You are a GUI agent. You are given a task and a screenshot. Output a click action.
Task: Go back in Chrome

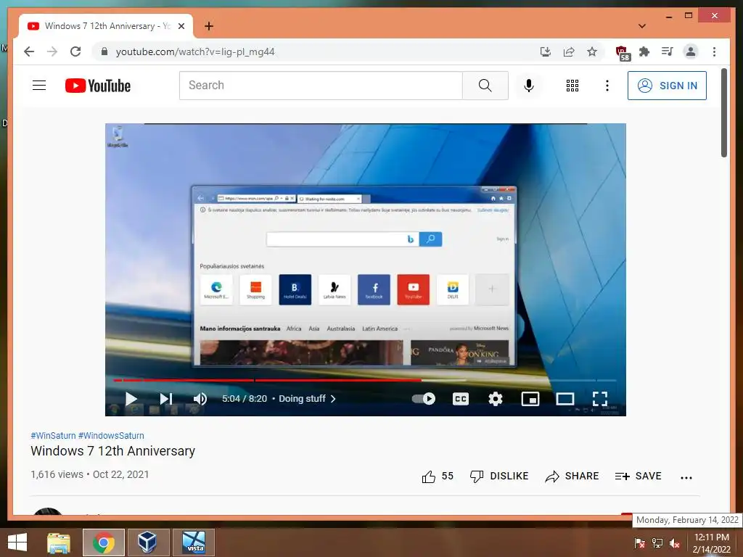click(x=29, y=51)
